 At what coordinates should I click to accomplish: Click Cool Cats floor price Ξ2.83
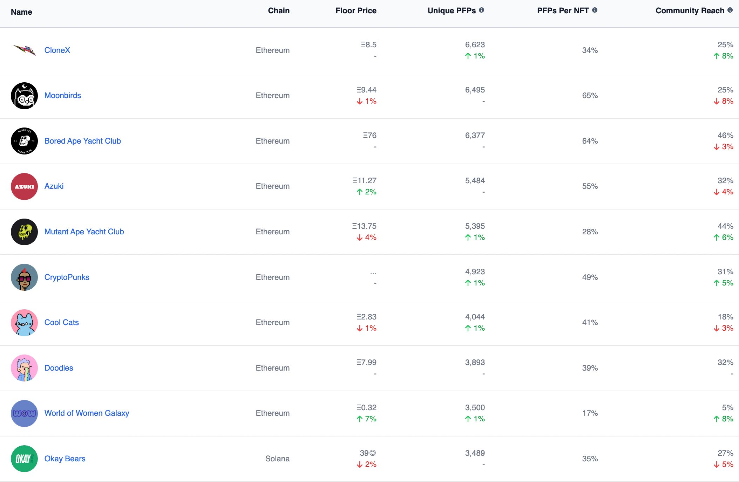(x=366, y=317)
